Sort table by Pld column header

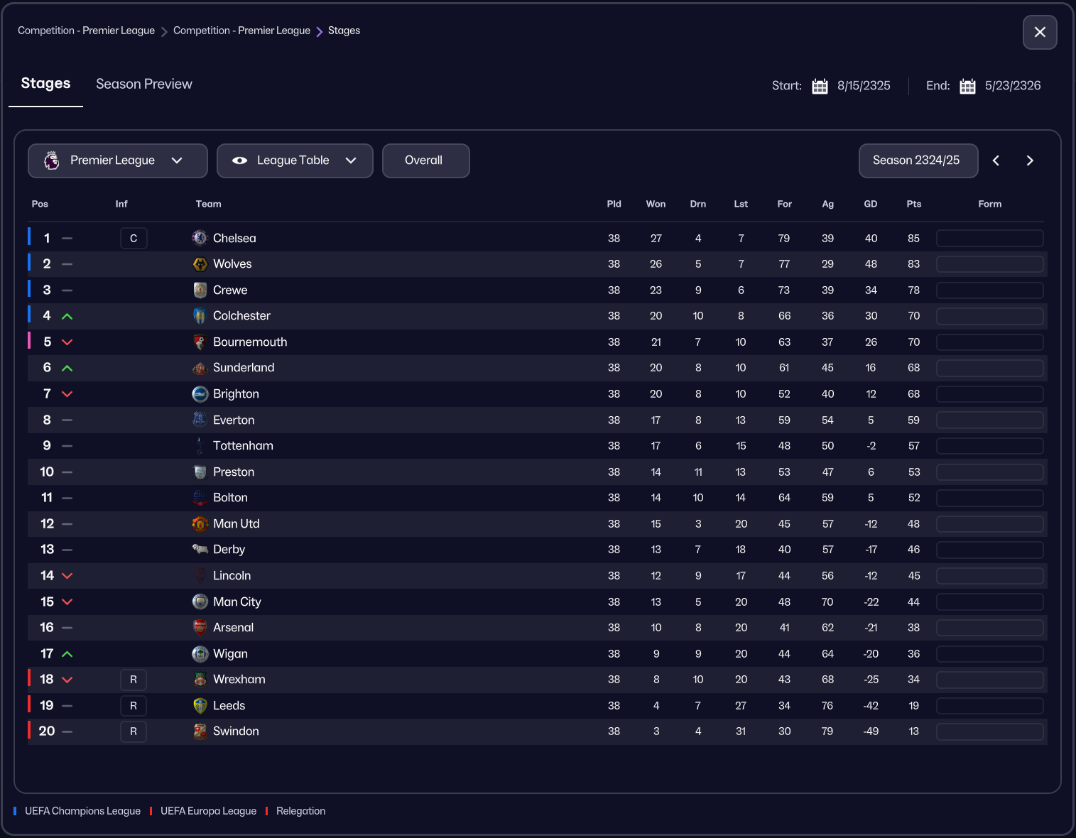coord(614,204)
